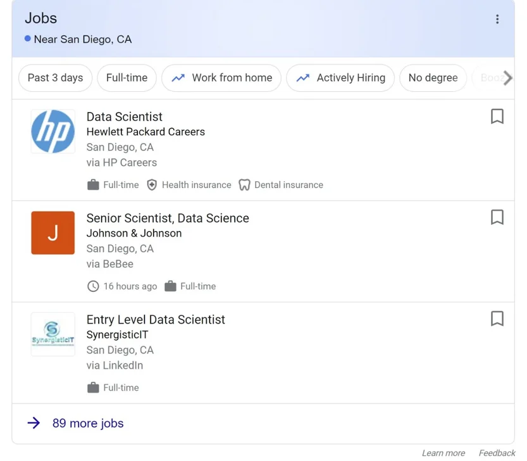Screen dimensions: 527x461
Task: Enable the No degree filter
Action: coord(433,77)
